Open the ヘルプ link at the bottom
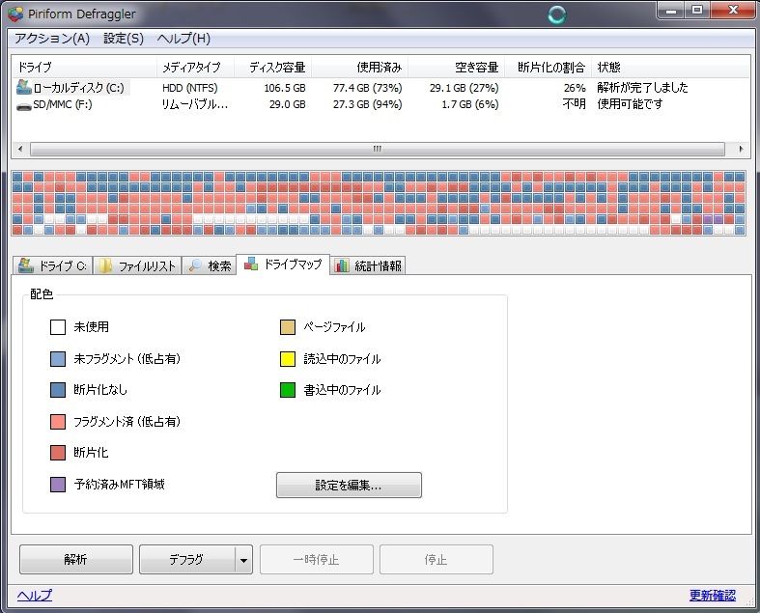 coord(35,595)
